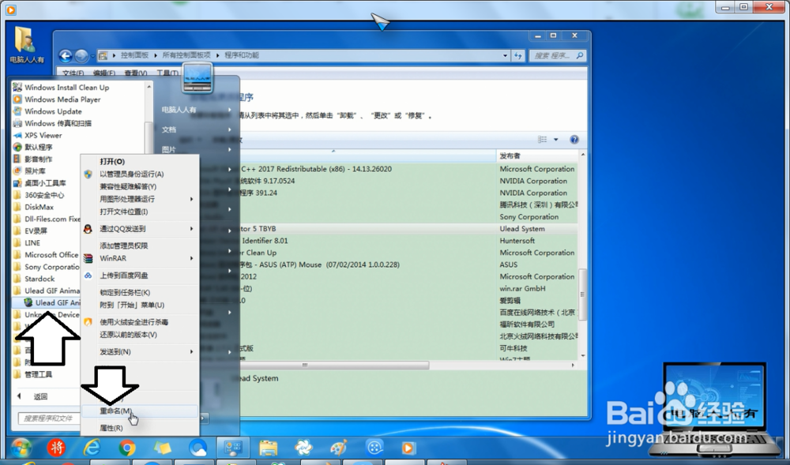Launch Windows Media Player from start menu
790x465 pixels.
pyautogui.click(x=62, y=99)
